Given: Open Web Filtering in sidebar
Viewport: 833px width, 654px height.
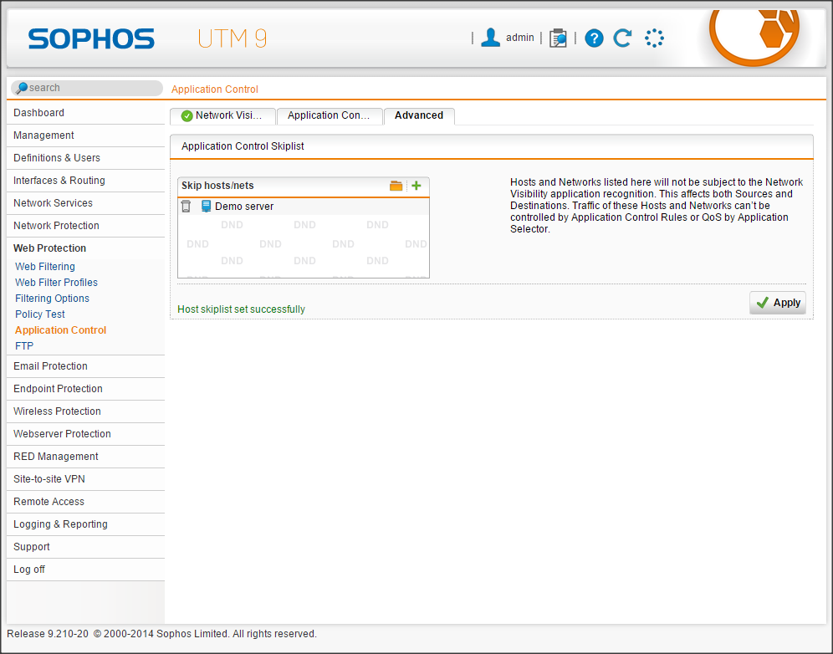Looking at the screenshot, I should (45, 267).
